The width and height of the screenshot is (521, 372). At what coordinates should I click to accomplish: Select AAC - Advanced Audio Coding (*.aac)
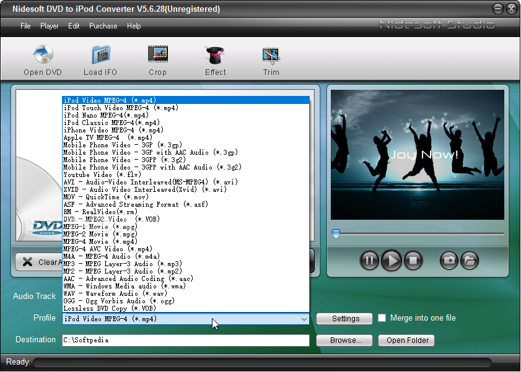click(x=186, y=279)
